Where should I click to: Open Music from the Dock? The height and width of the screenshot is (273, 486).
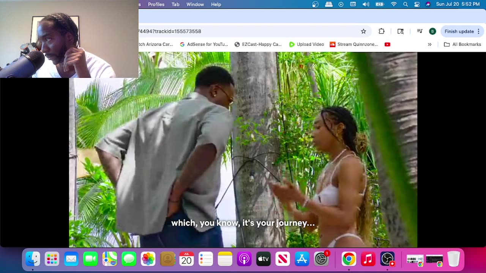pyautogui.click(x=368, y=259)
